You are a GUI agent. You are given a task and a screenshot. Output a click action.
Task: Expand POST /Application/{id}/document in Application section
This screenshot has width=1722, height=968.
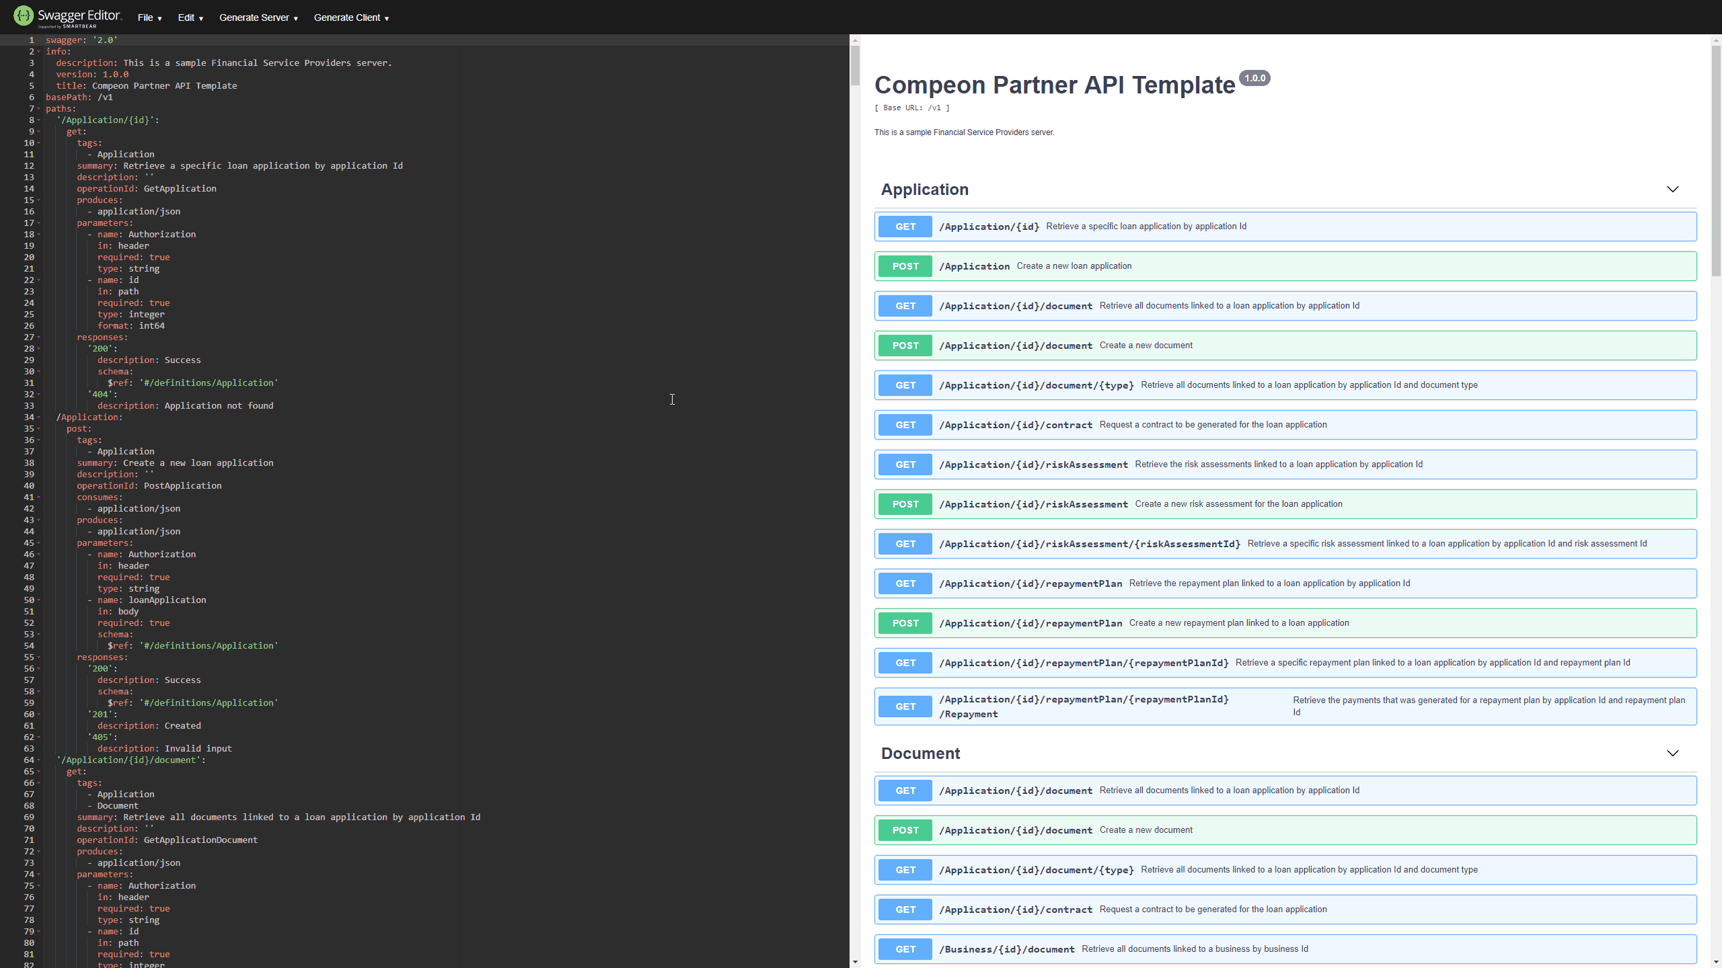click(x=1285, y=346)
